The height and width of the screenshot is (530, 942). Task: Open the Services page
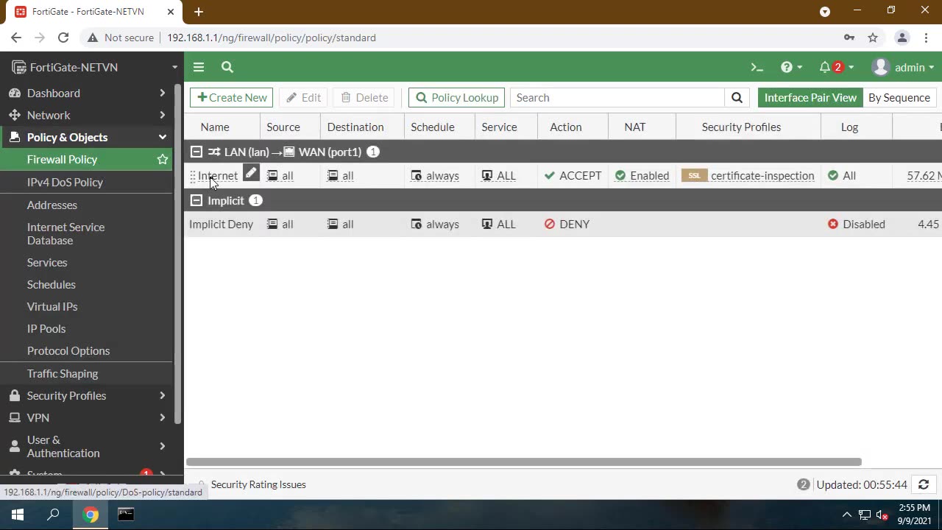[x=47, y=262]
